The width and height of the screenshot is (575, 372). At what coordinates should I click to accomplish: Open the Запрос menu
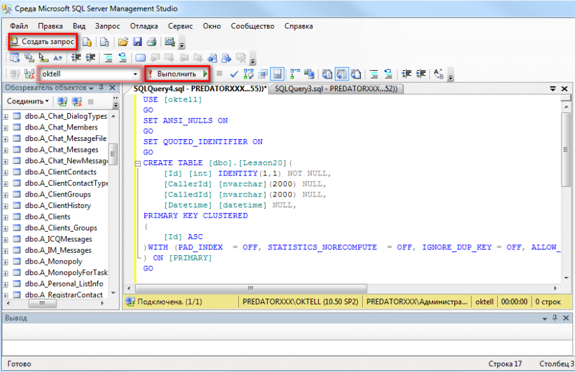click(x=107, y=26)
